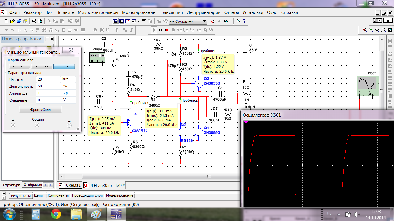Open the Микроконтроллеры menu

[x=98, y=12]
